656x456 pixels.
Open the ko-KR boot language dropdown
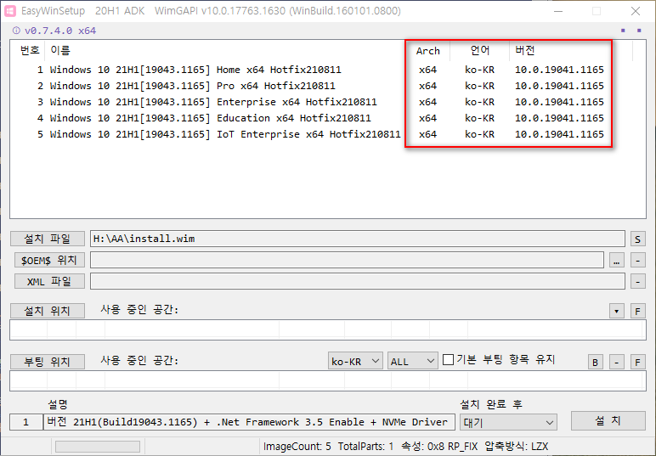[x=355, y=361]
